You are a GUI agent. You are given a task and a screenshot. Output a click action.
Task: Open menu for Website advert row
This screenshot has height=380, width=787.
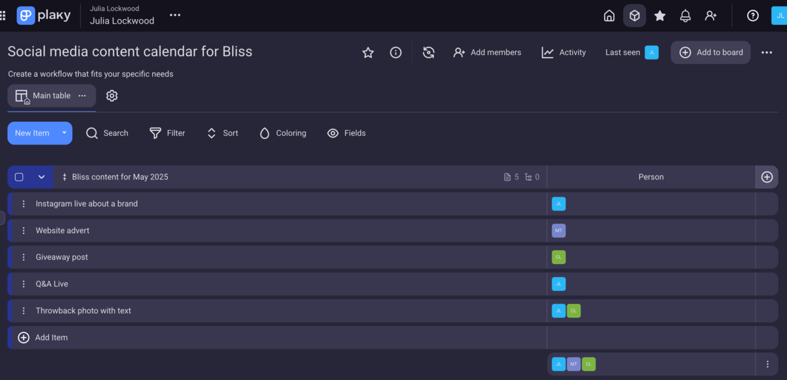click(24, 231)
